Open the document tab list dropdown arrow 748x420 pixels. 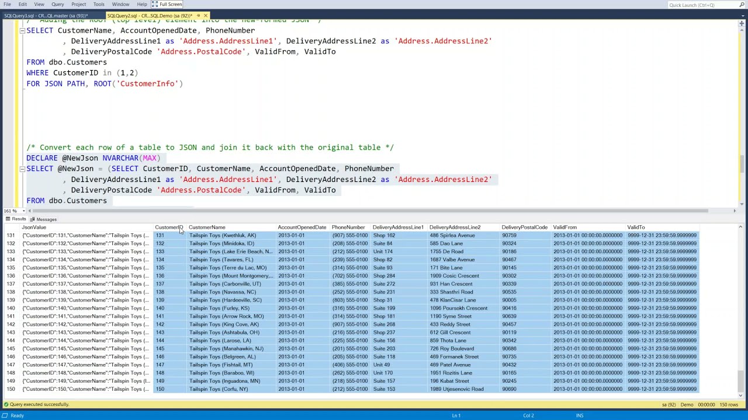pyautogui.click(x=742, y=16)
